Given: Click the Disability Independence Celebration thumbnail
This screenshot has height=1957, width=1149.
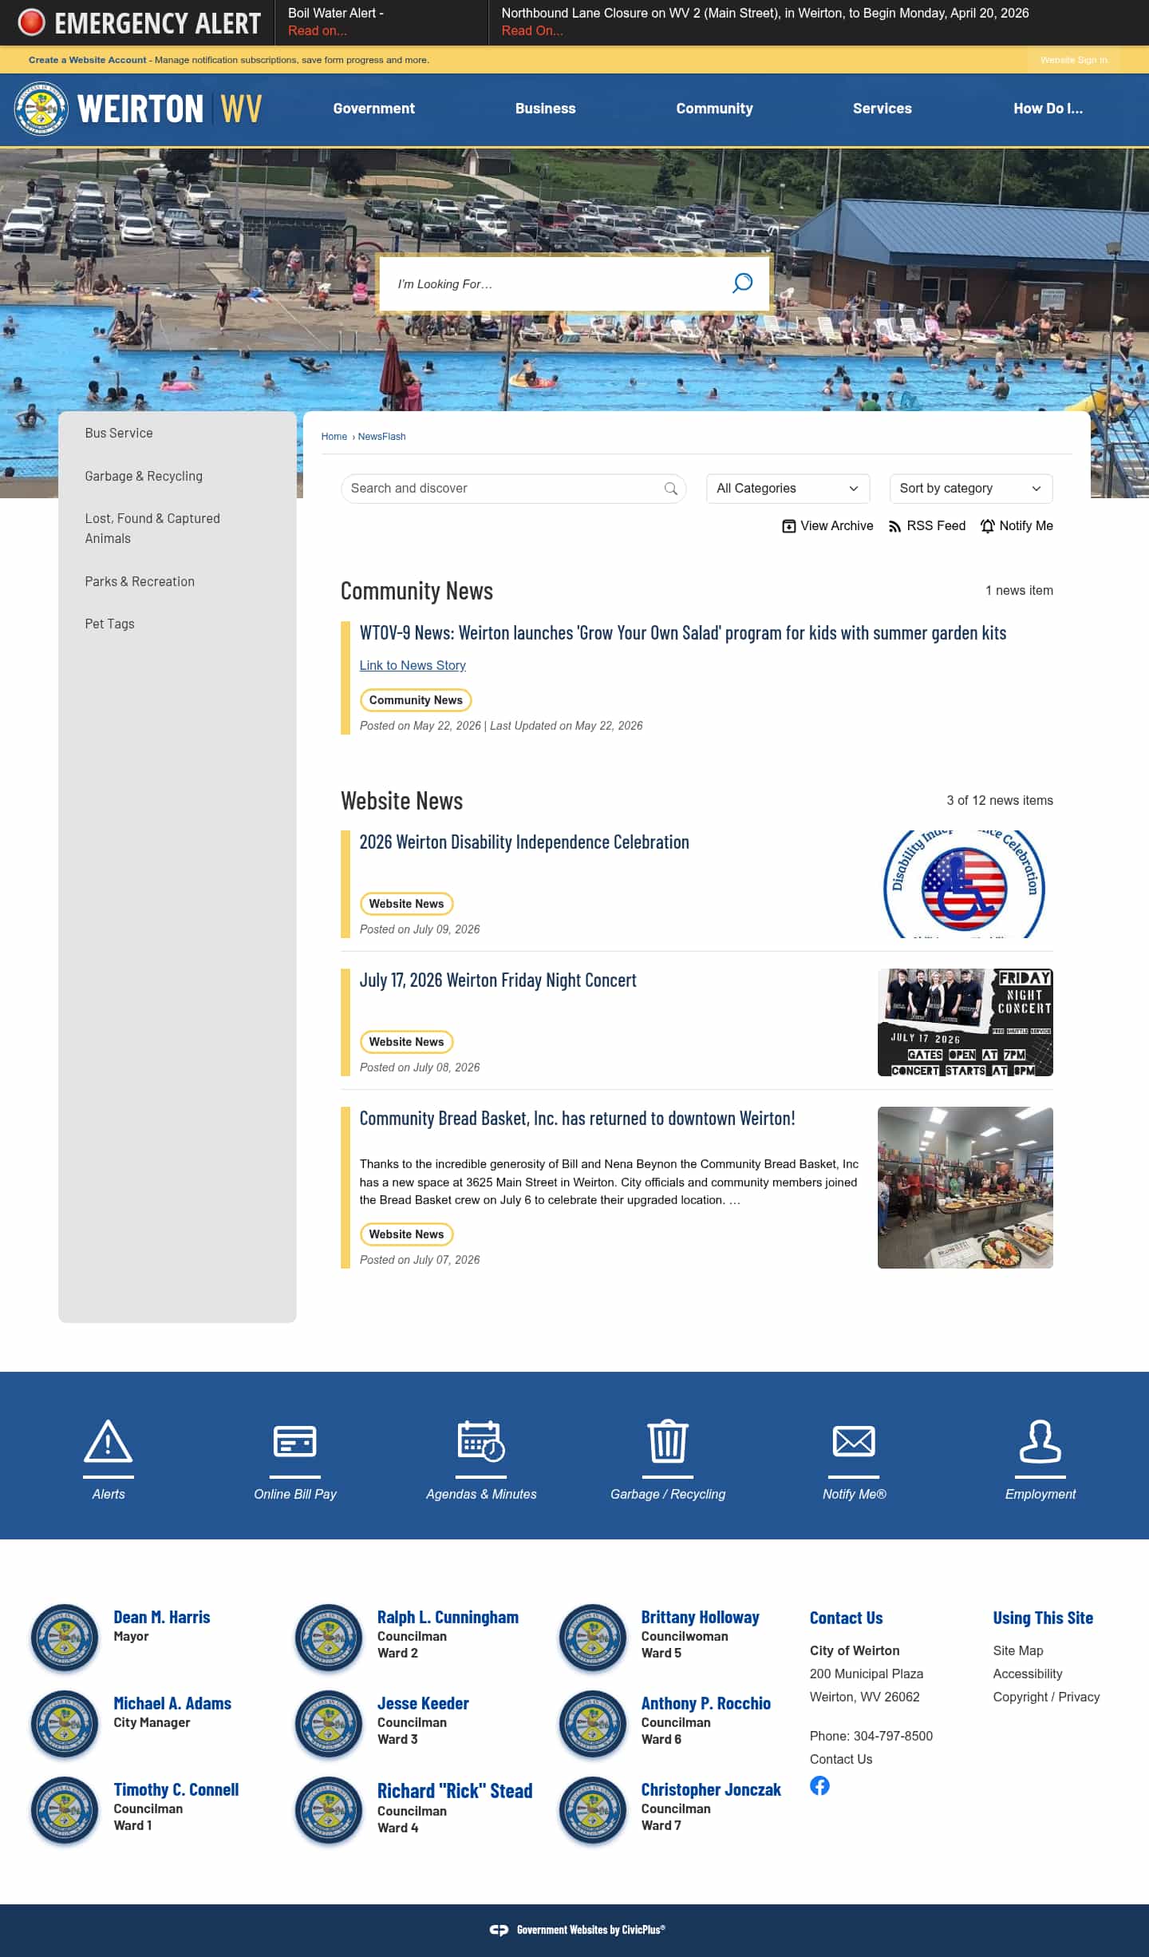Looking at the screenshot, I should click(965, 884).
